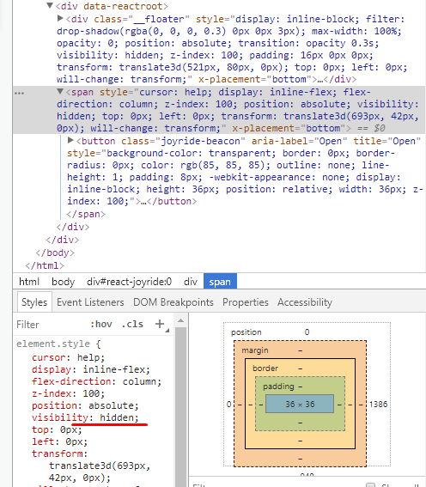Switch to the Styles tab

(x=34, y=301)
